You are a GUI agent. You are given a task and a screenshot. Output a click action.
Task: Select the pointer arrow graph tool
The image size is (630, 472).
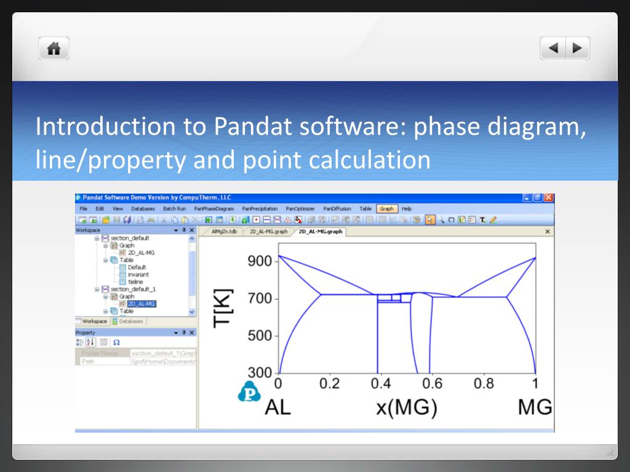[430, 219]
